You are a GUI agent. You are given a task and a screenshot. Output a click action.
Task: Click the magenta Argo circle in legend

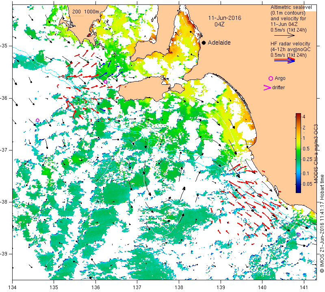click(x=271, y=78)
